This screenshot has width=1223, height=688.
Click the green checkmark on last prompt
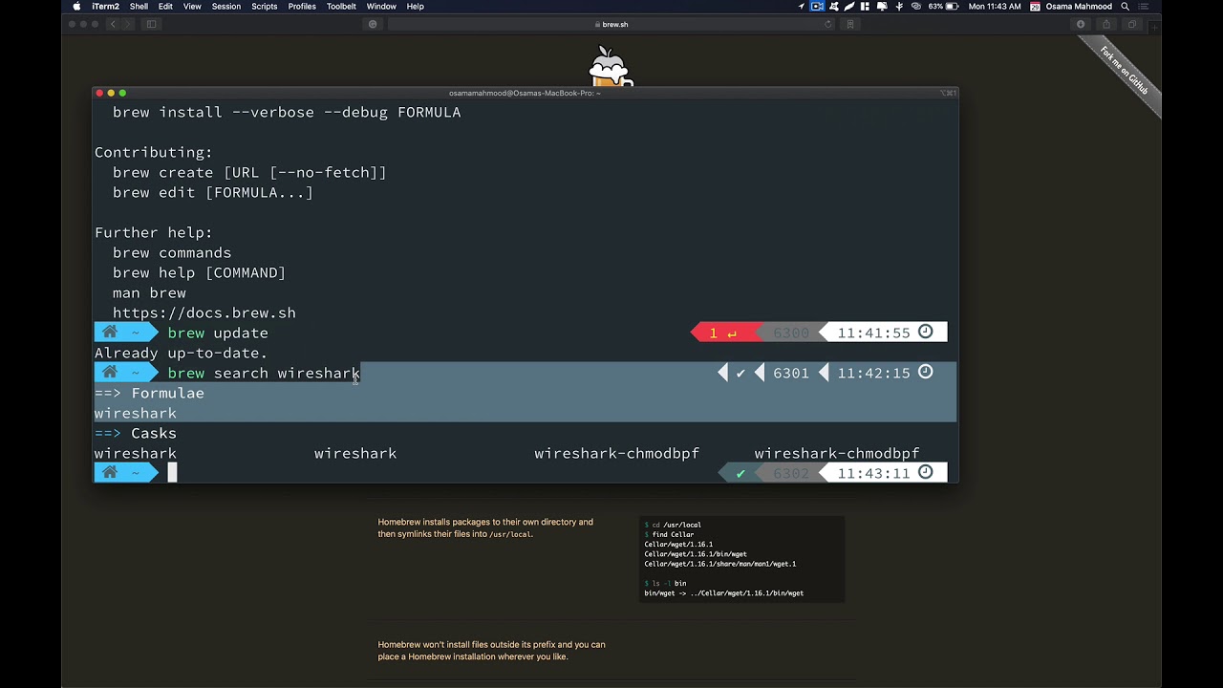[740, 474]
